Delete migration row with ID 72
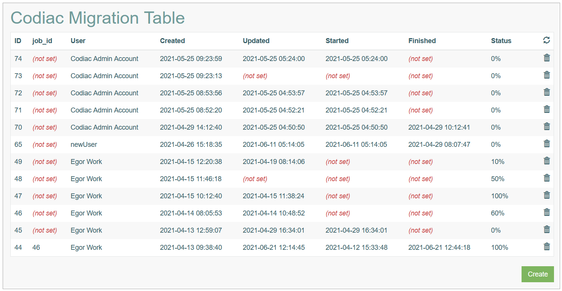The height and width of the screenshot is (291, 562). coord(547,92)
